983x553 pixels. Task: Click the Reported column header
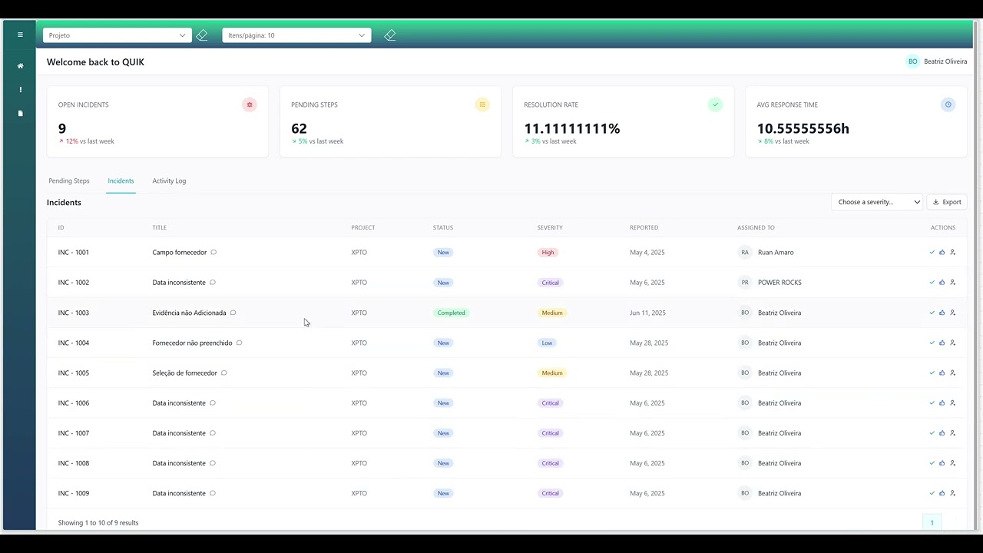click(x=644, y=227)
